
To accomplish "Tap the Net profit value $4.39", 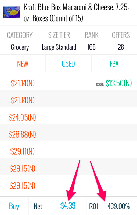I will pos(68,206).
